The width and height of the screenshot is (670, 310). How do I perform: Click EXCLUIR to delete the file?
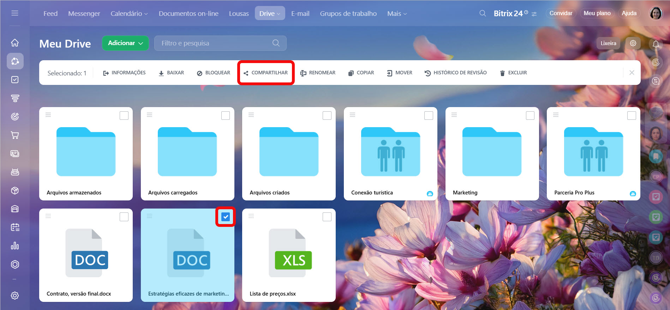click(513, 73)
